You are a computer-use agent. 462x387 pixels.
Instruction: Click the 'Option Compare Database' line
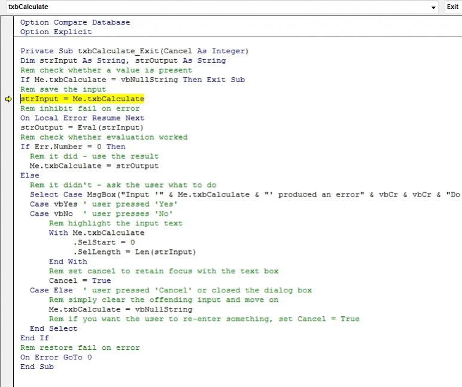click(x=75, y=22)
